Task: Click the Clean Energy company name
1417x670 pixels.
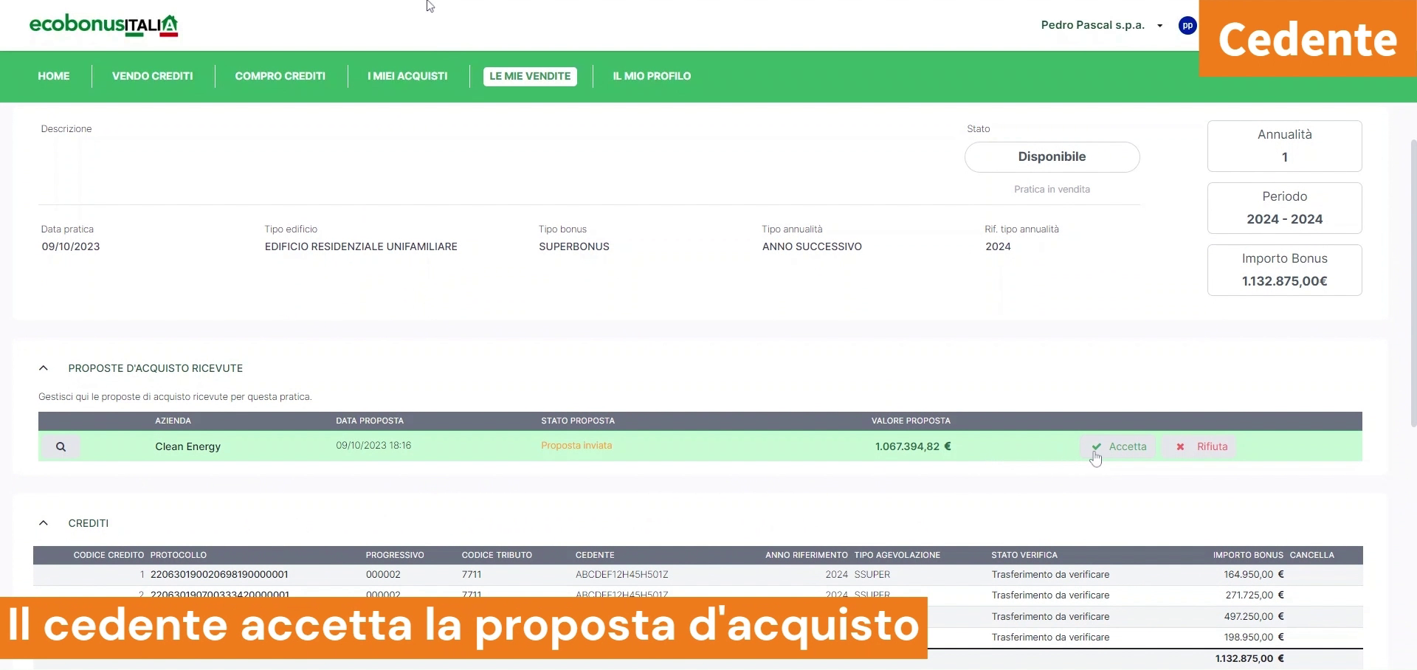Action: click(187, 446)
